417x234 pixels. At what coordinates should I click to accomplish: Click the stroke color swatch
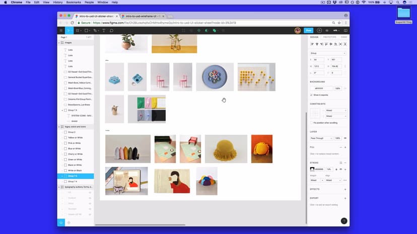[x=312, y=169]
